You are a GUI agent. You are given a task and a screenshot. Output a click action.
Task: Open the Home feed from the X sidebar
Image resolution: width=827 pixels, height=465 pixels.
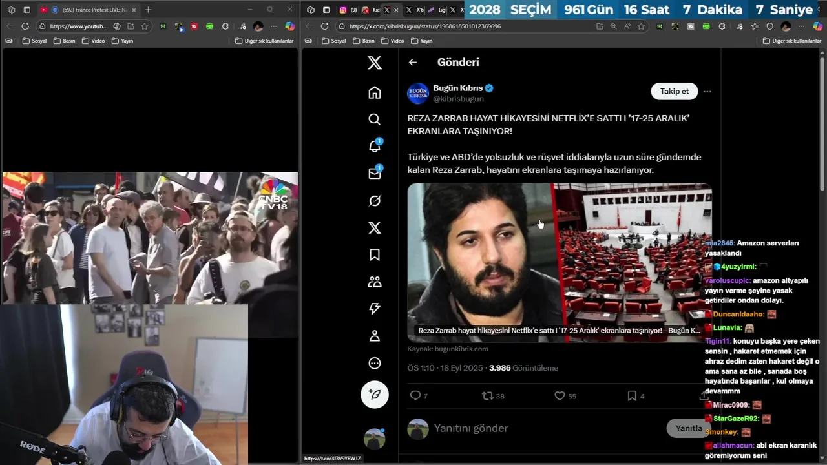click(375, 92)
